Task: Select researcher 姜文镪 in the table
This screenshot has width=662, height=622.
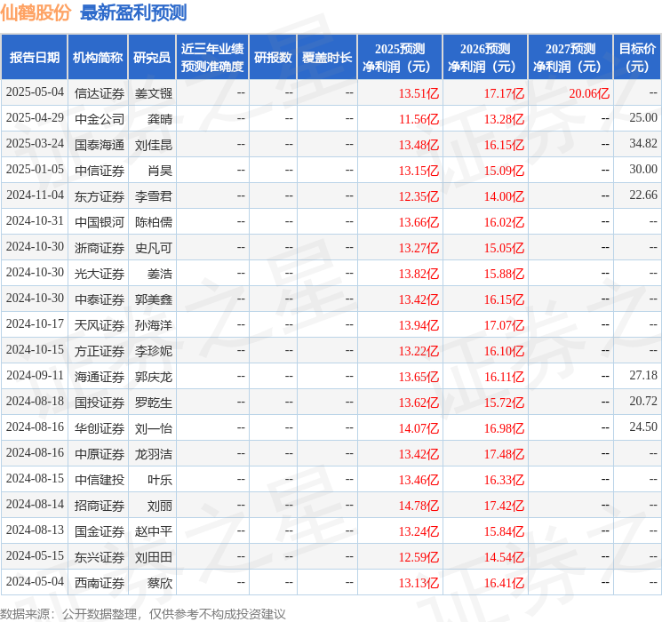Action: [x=153, y=92]
